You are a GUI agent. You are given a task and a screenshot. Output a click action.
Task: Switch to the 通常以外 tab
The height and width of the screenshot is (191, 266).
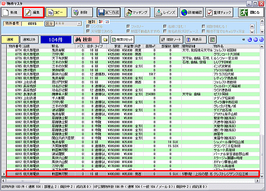(x=29, y=40)
